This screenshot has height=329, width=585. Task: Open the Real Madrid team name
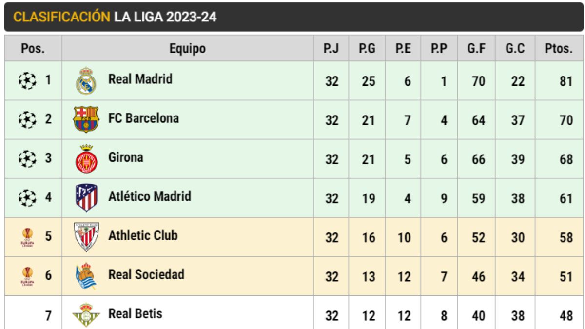click(x=140, y=79)
